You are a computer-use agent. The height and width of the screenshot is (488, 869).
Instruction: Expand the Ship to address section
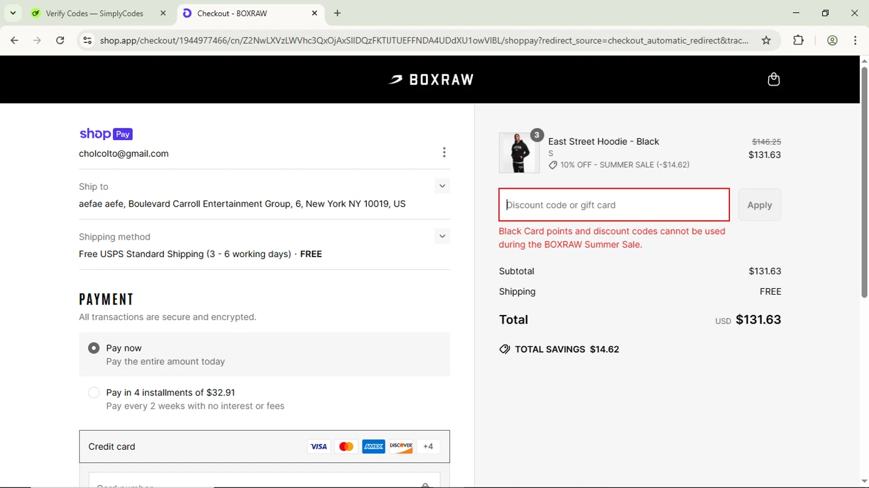(442, 186)
